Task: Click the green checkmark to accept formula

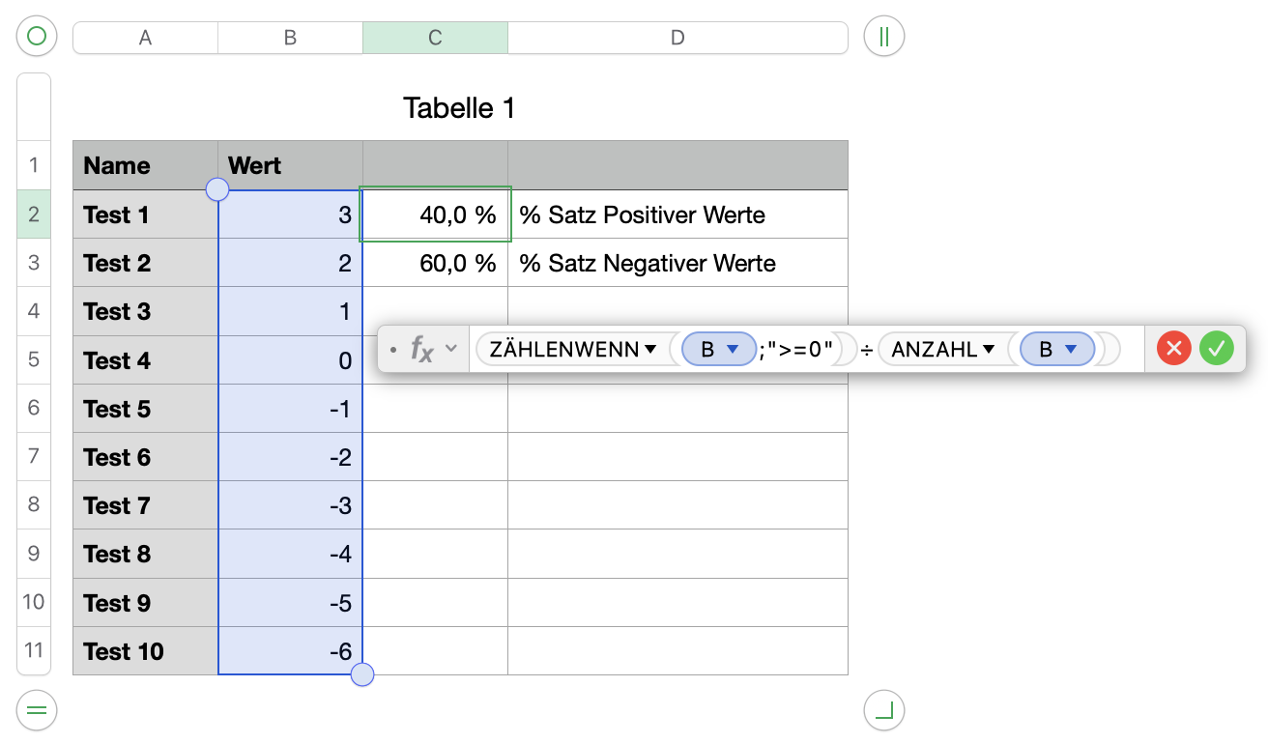Action: pyautogui.click(x=1217, y=349)
